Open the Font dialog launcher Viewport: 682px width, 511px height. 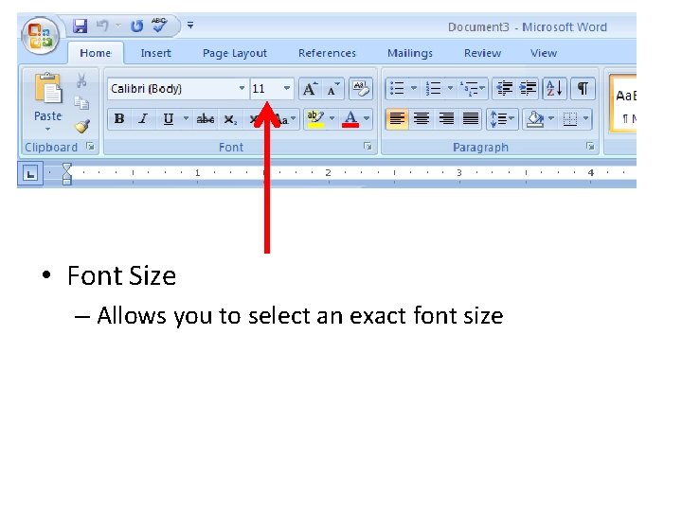point(368,147)
